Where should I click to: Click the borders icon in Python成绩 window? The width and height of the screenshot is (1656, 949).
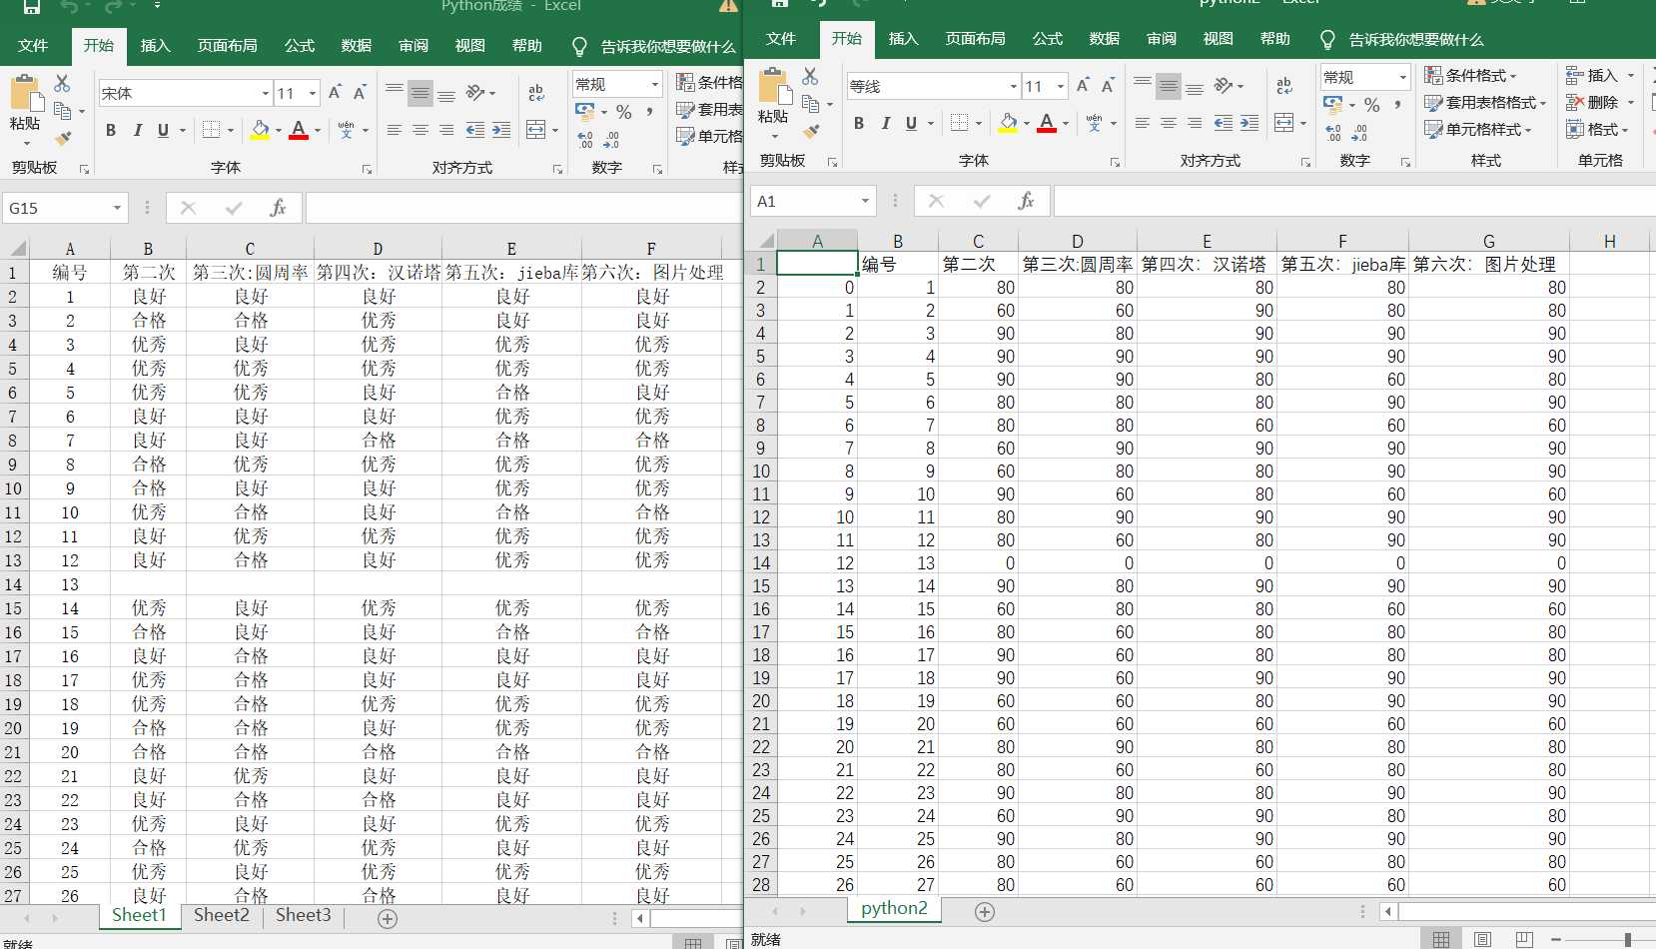pyautogui.click(x=211, y=130)
